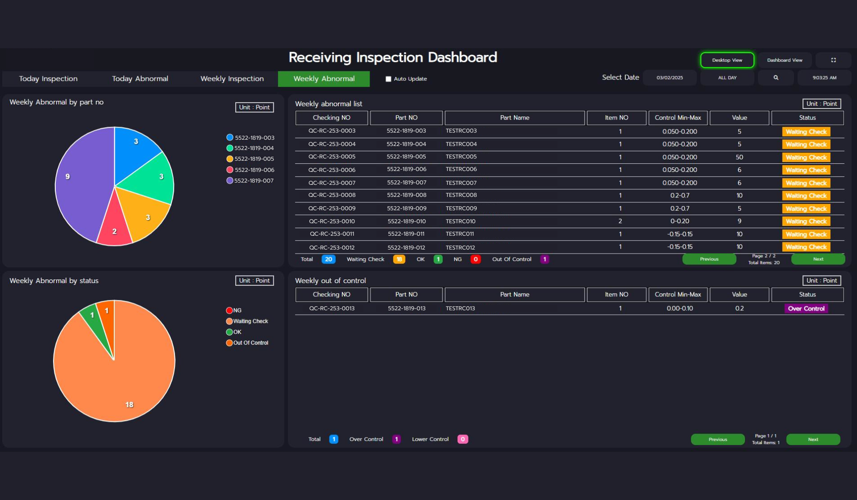Viewport: 857px width, 500px height.
Task: Click the magnifier search icon
Action: tap(776, 78)
